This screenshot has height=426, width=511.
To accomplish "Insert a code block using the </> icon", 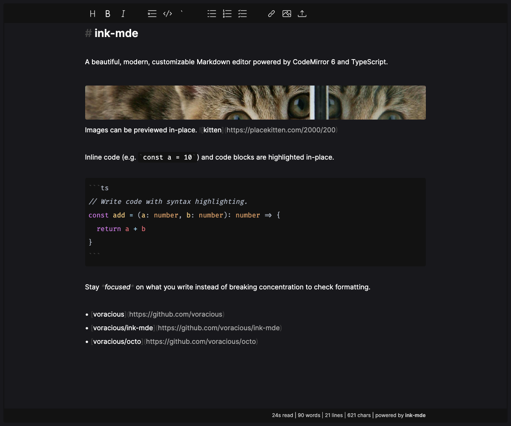I will pyautogui.click(x=167, y=14).
